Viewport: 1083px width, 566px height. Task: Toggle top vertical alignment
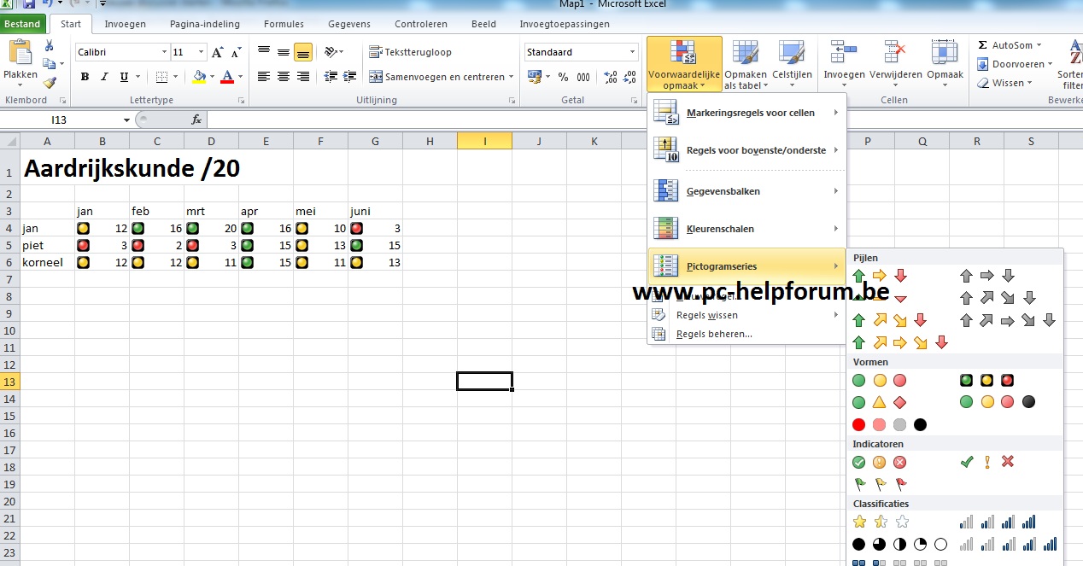click(x=264, y=52)
